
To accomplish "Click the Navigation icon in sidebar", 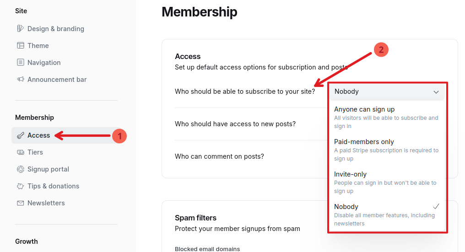I will tap(20, 63).
